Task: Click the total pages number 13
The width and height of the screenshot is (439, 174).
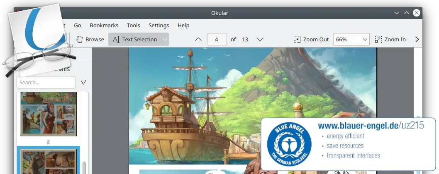Action: [245, 39]
